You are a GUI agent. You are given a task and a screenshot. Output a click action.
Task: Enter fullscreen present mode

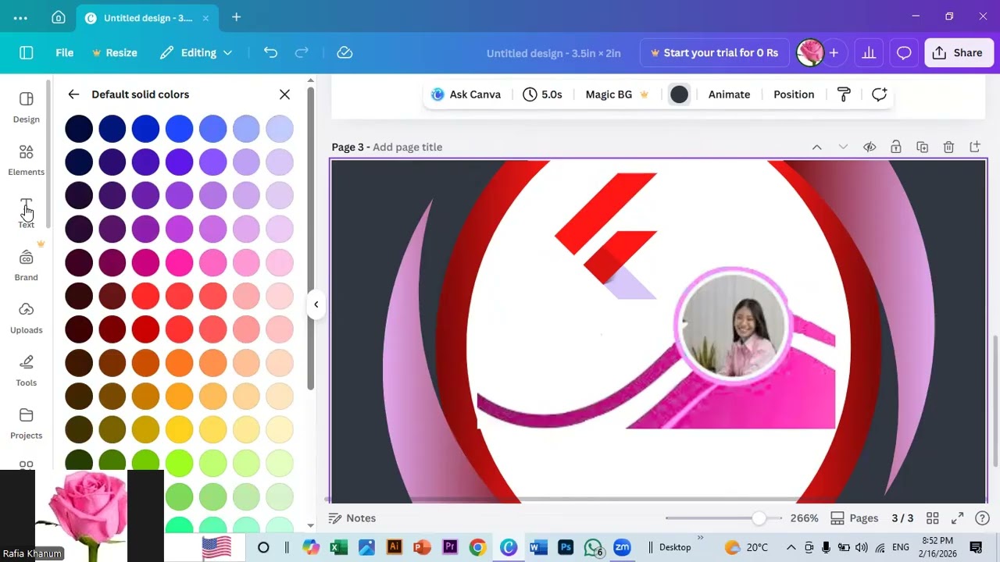click(957, 518)
